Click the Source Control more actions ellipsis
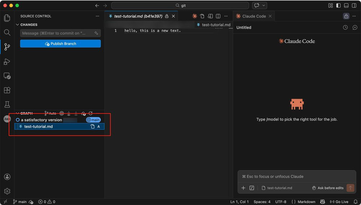The width and height of the screenshot is (361, 205). (97, 16)
